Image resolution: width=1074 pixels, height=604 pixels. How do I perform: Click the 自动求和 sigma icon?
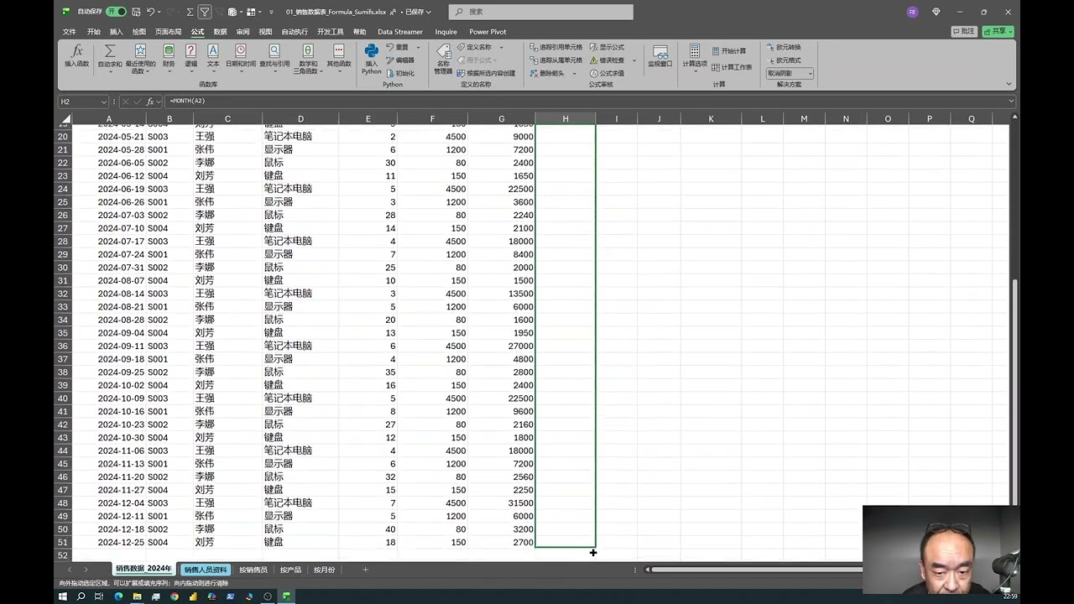click(110, 51)
